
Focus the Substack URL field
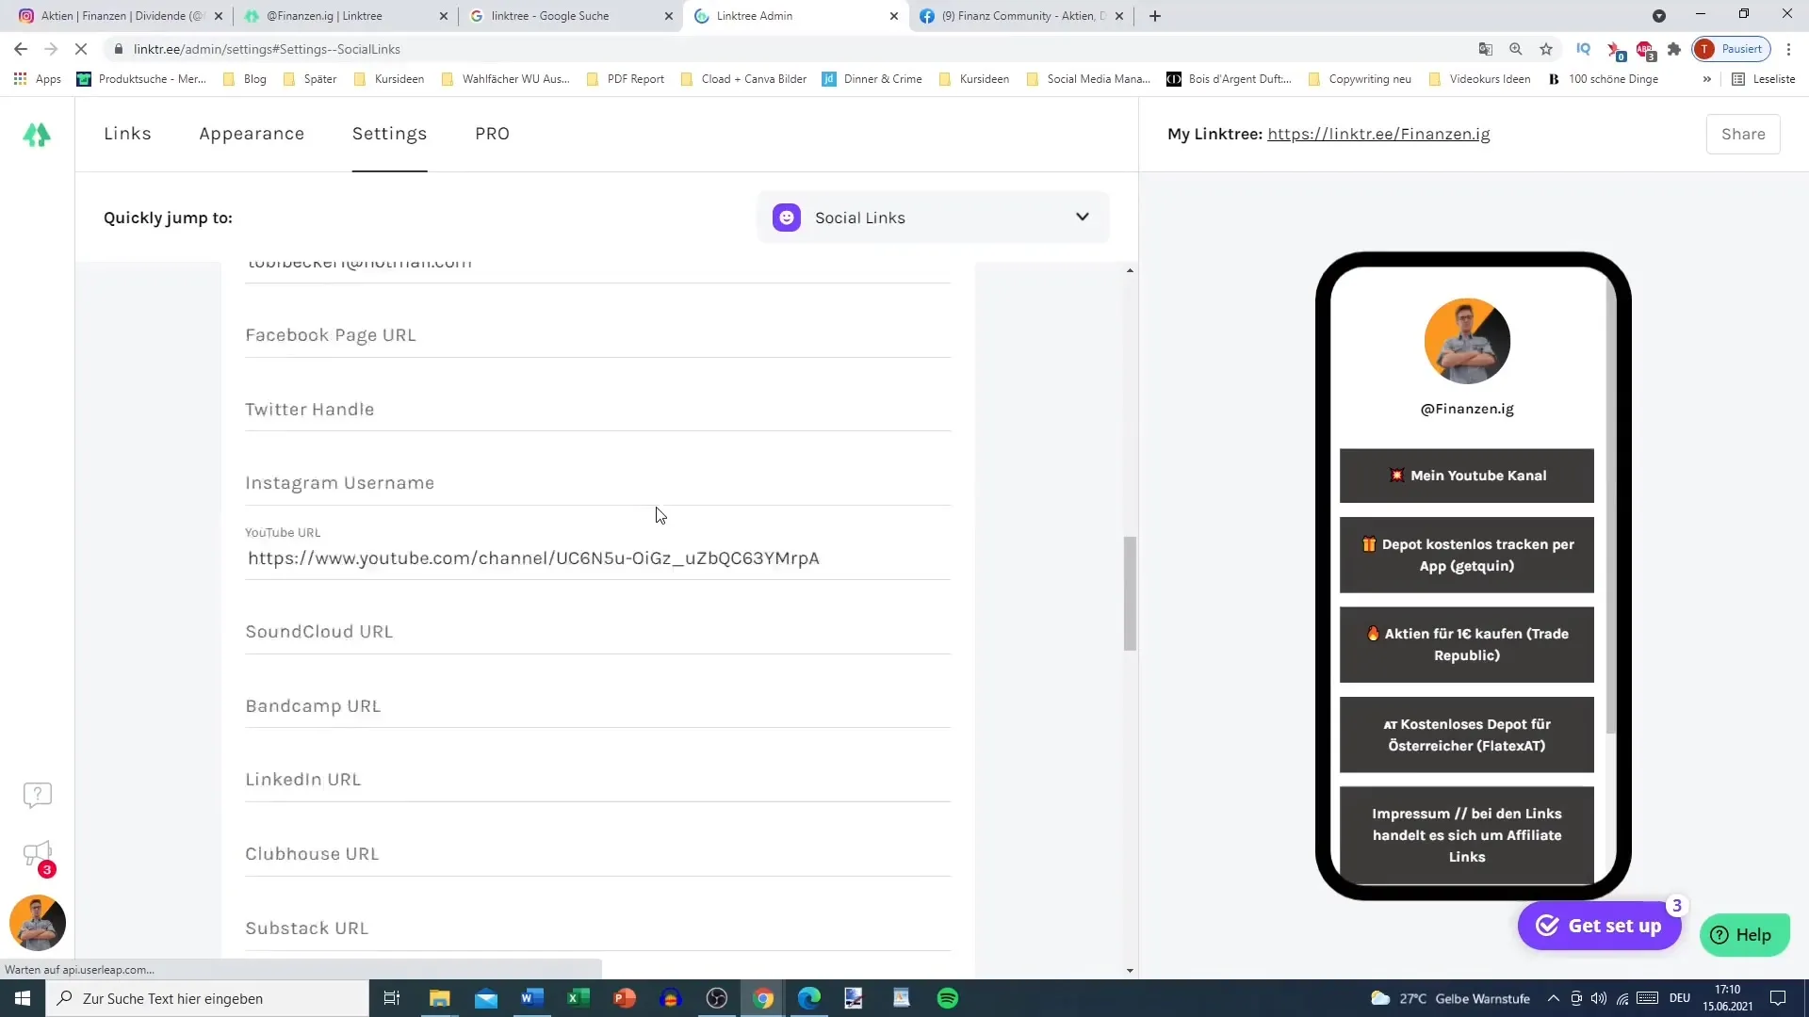tap(597, 928)
